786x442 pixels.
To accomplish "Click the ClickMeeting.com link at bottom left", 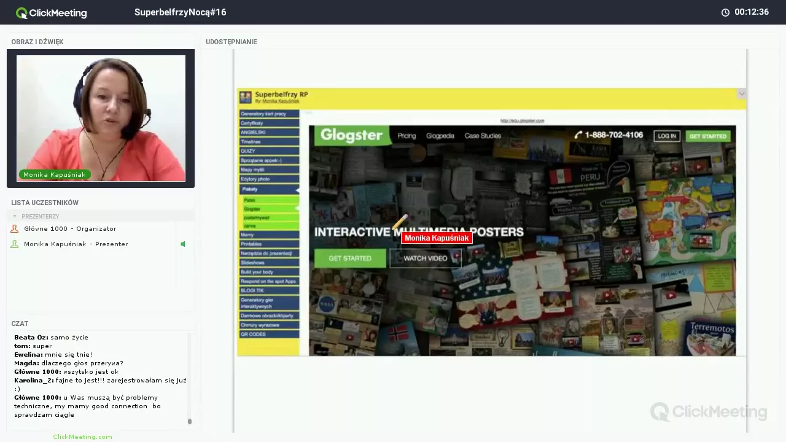I will coord(82,436).
